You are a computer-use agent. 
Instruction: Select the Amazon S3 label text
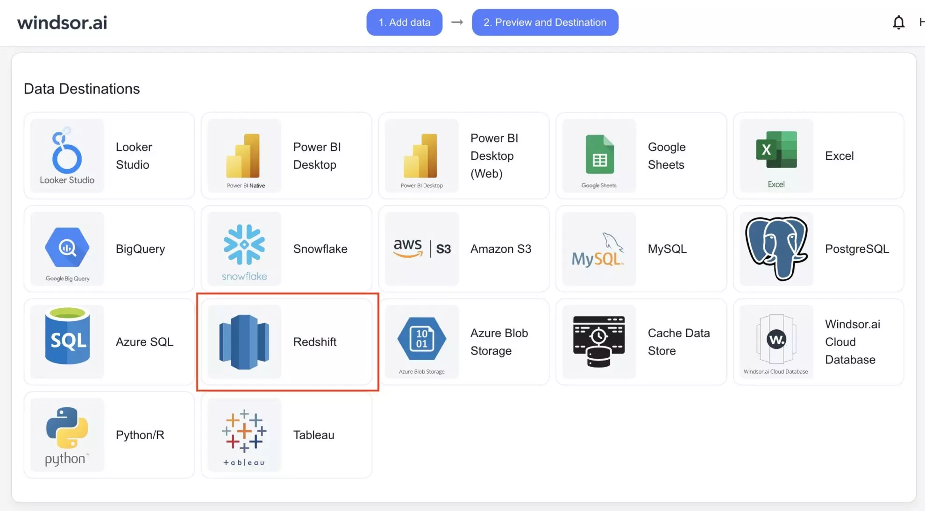(501, 248)
